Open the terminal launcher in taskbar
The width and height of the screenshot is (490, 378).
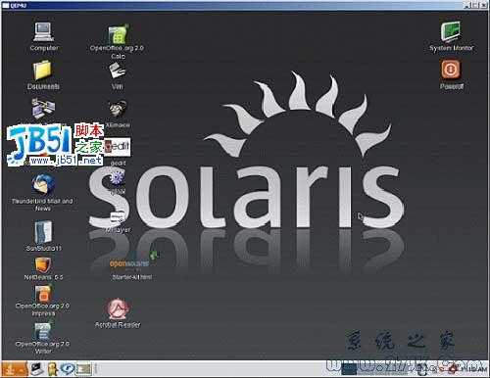pos(36,369)
